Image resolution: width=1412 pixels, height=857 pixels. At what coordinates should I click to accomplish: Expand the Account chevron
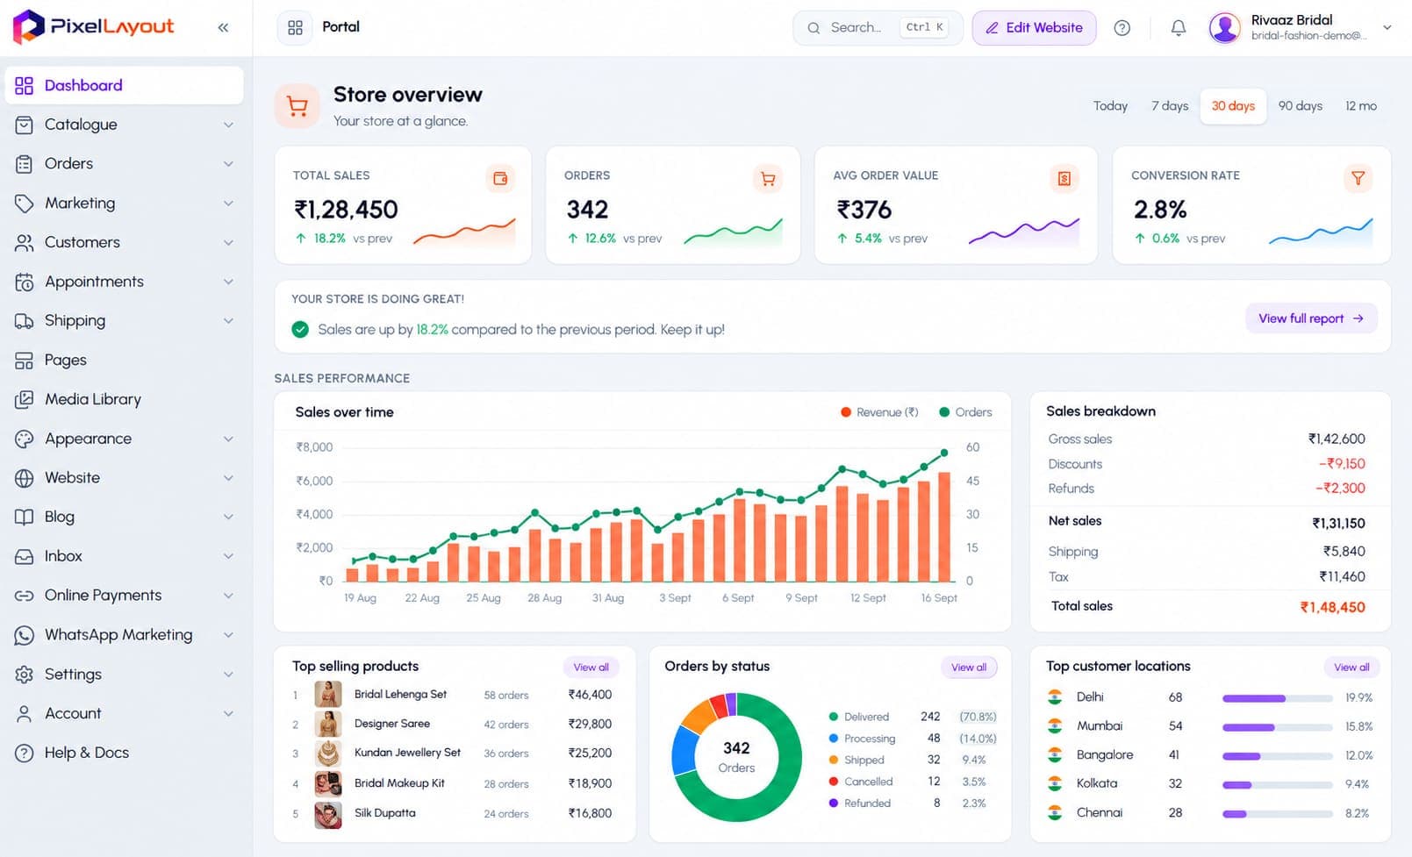pyautogui.click(x=228, y=713)
